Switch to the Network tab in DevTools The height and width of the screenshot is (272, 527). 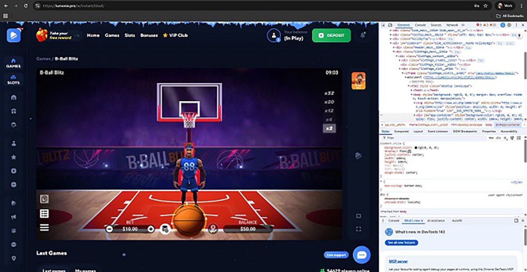coord(451,25)
